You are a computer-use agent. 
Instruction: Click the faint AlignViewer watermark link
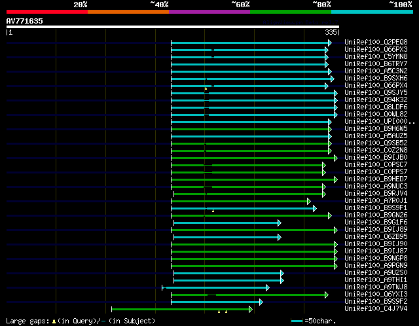point(301,22)
